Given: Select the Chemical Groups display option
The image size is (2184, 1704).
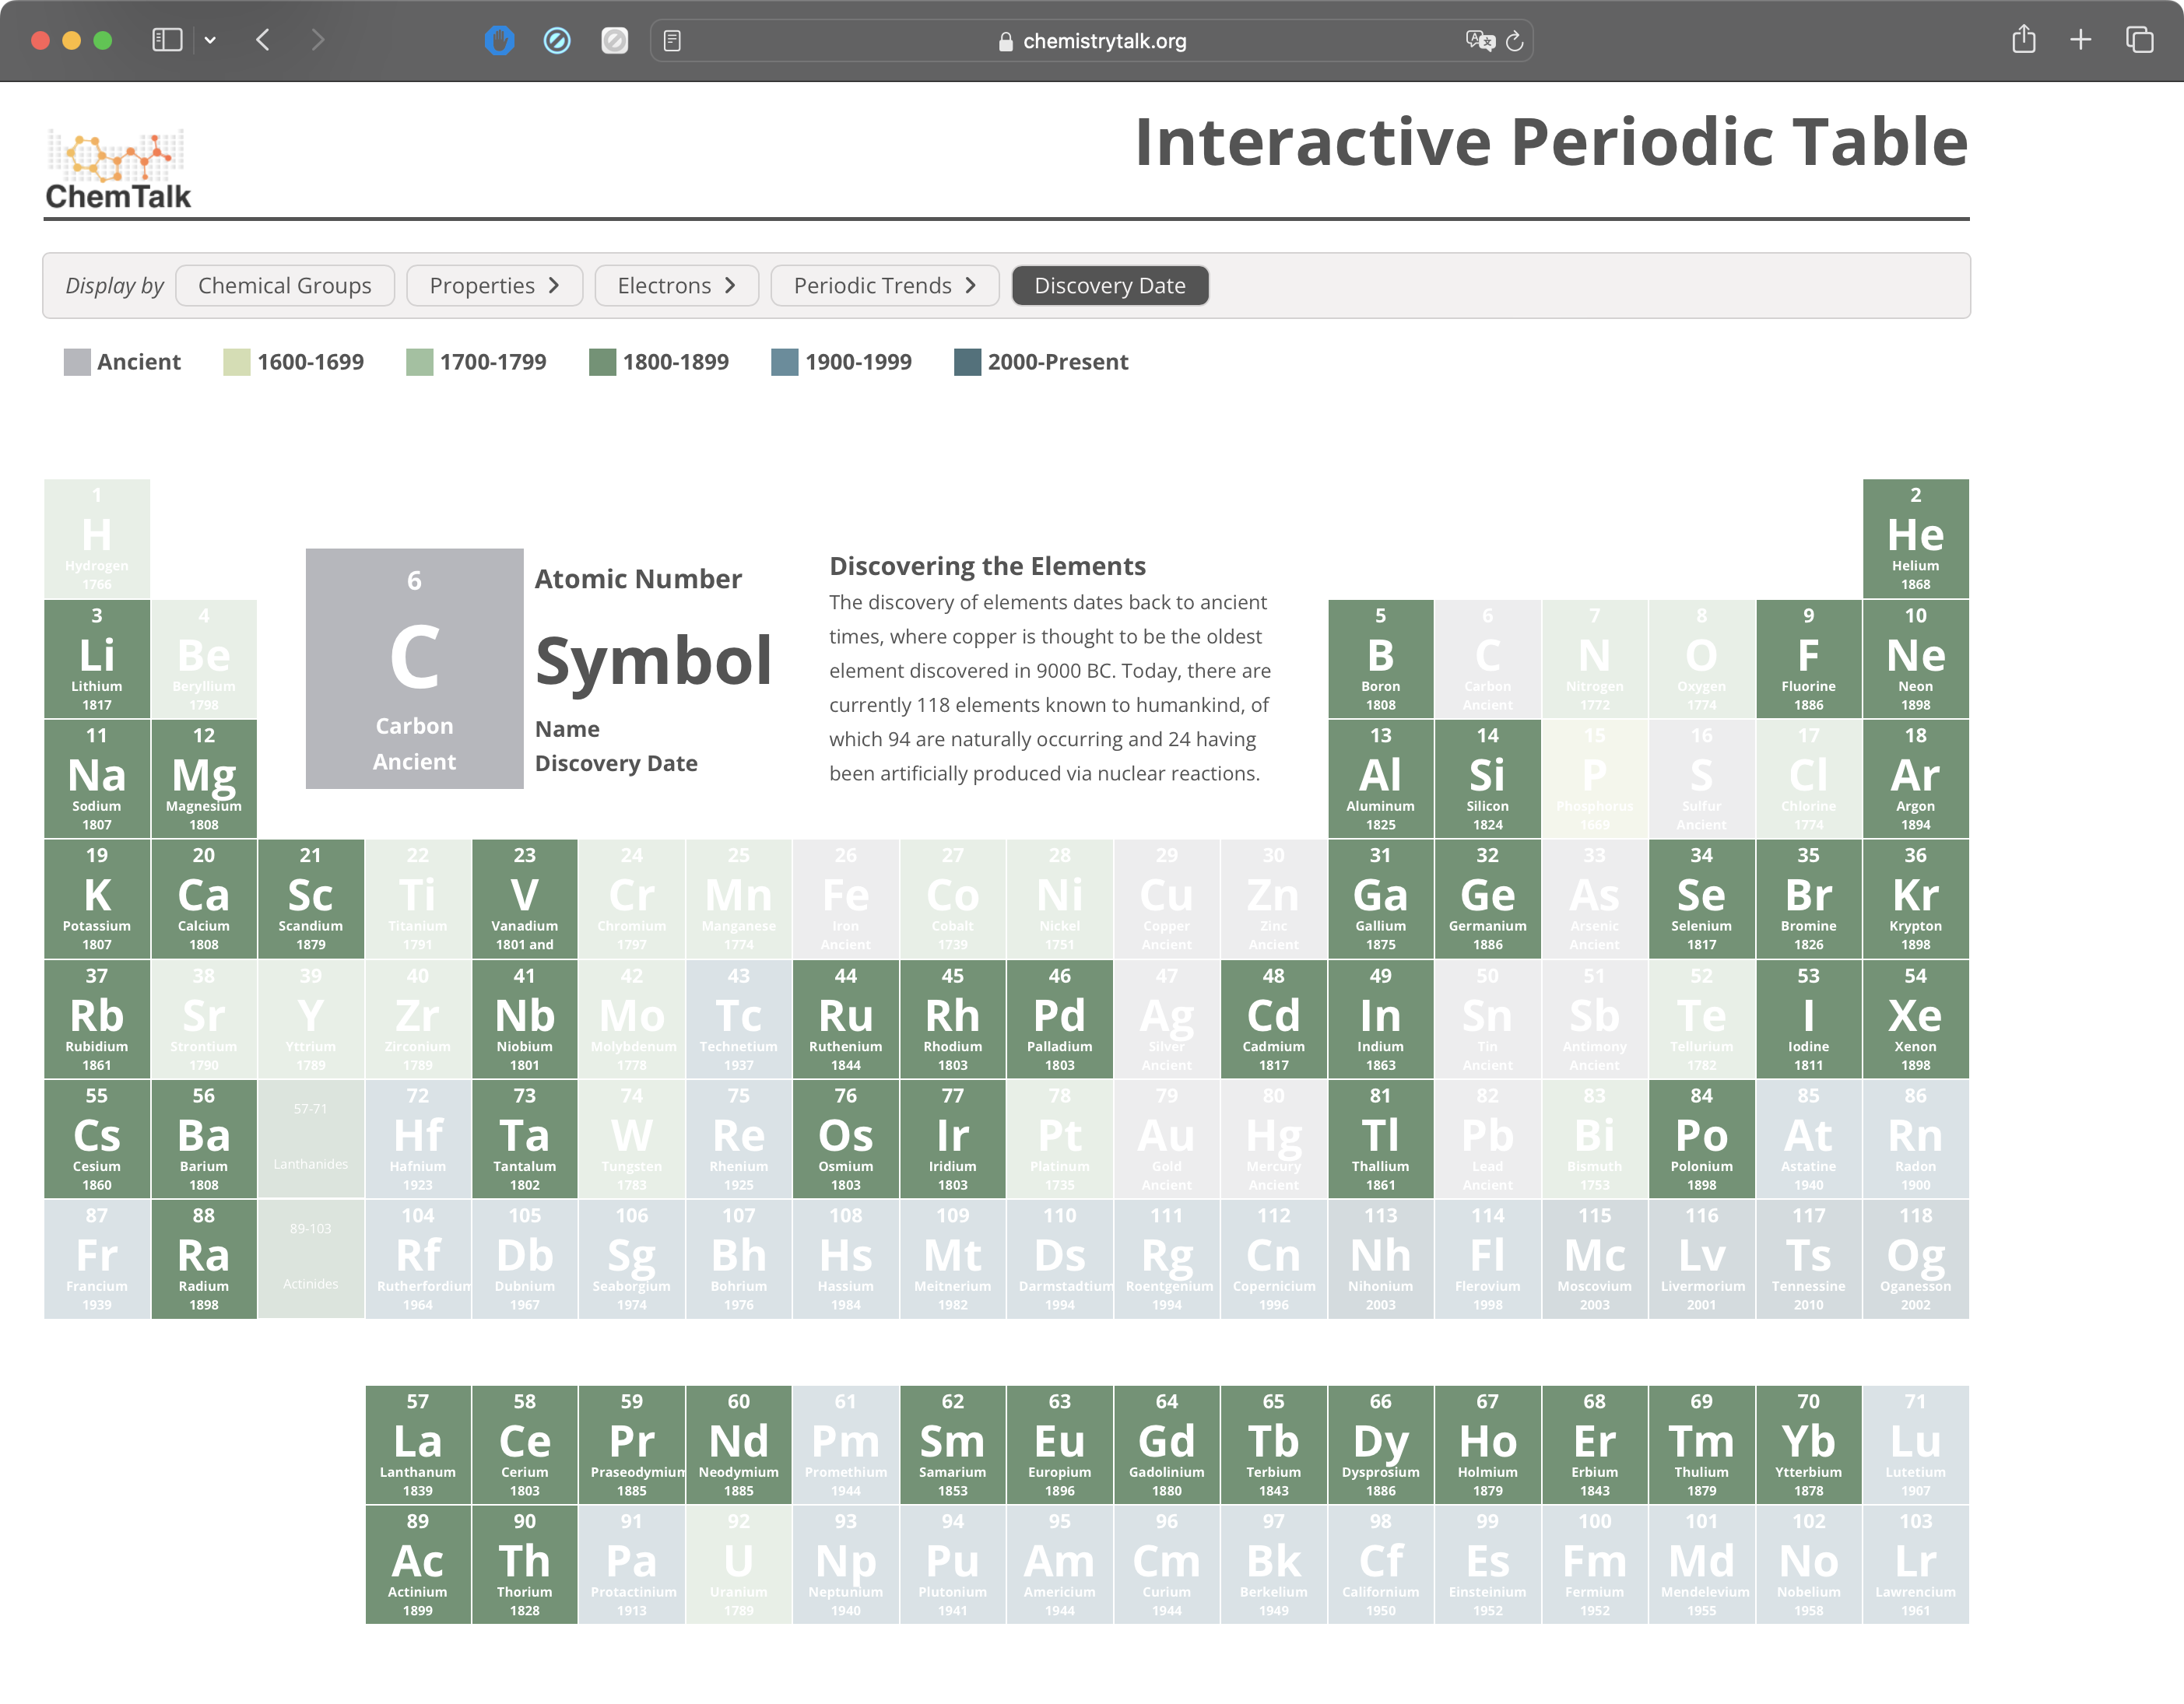Looking at the screenshot, I should point(285,286).
